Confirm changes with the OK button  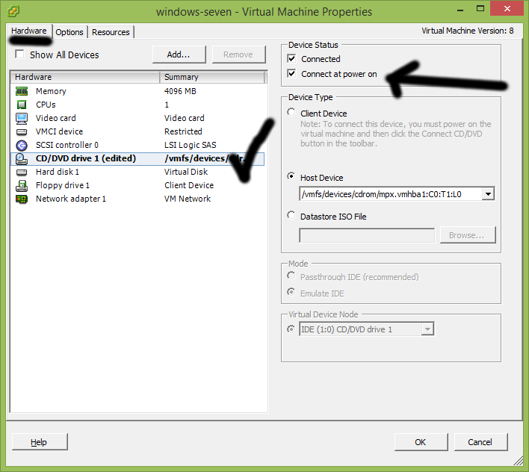[x=421, y=442]
